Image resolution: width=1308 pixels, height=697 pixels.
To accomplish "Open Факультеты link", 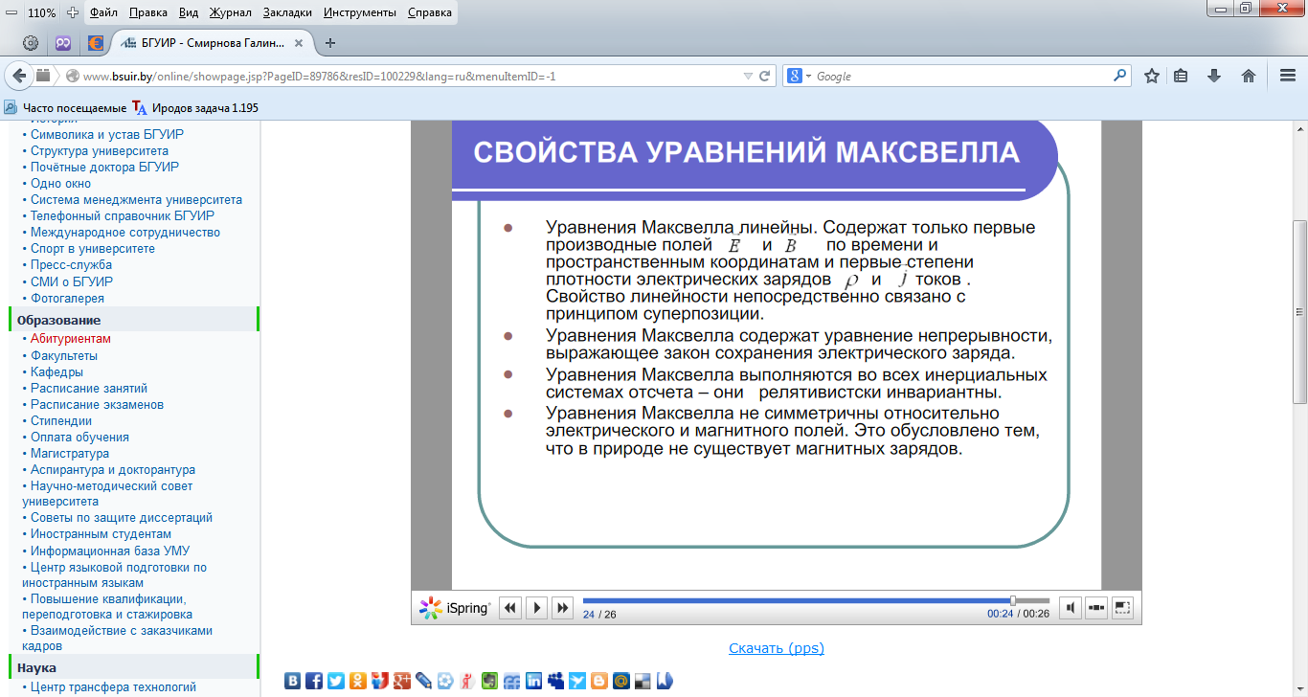I will 64,355.
